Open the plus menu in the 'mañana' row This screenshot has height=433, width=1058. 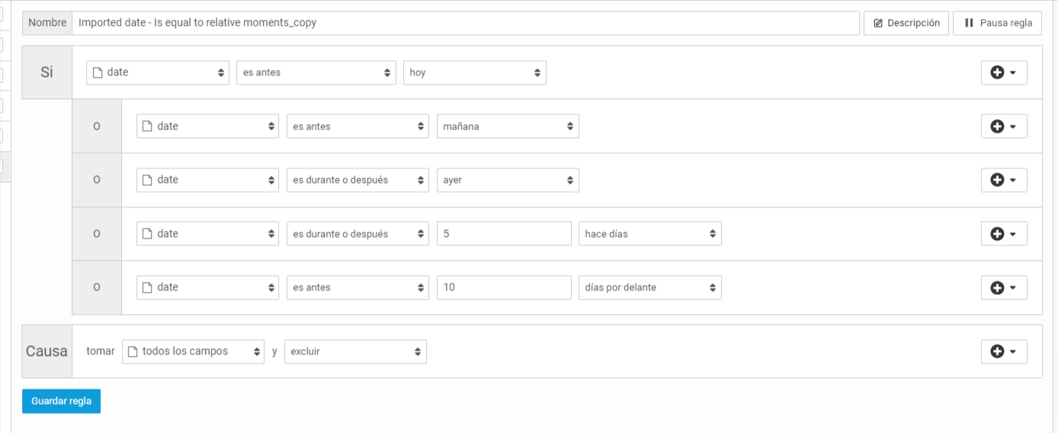[x=1004, y=127]
